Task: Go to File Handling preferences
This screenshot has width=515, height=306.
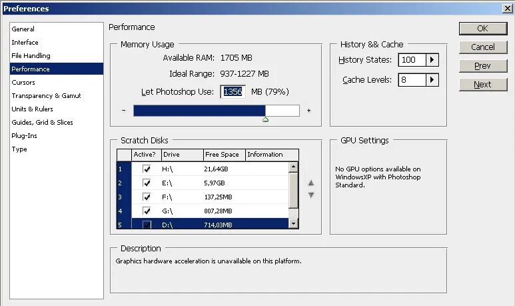Action: 56,55
